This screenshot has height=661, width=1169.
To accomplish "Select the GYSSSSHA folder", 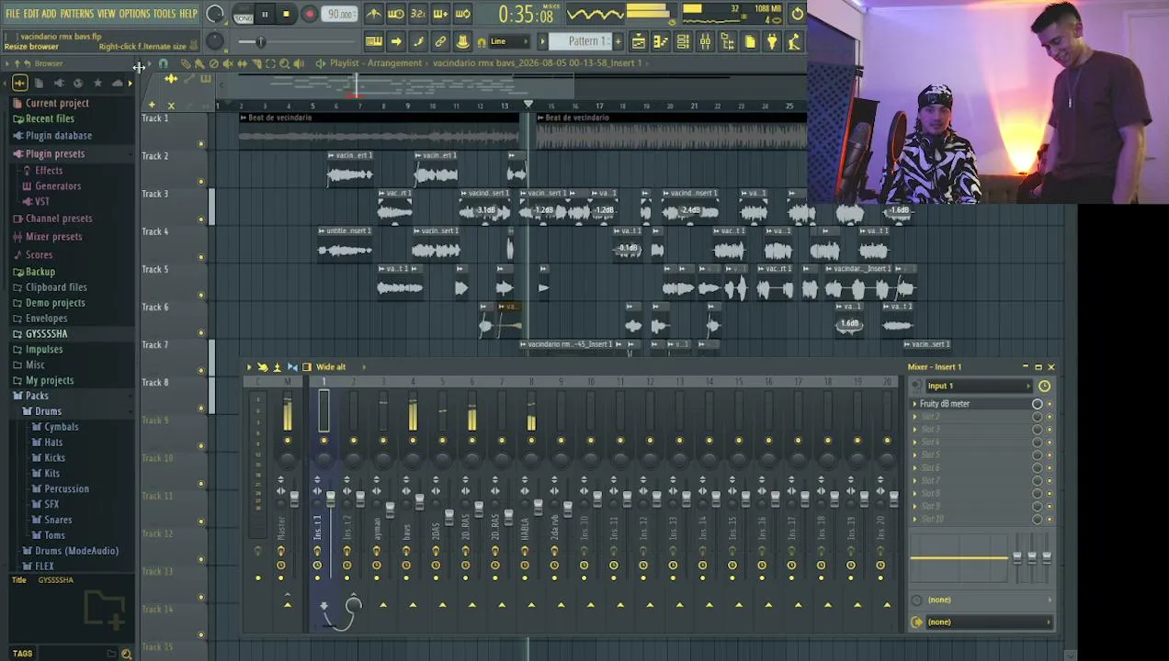I will pos(46,333).
